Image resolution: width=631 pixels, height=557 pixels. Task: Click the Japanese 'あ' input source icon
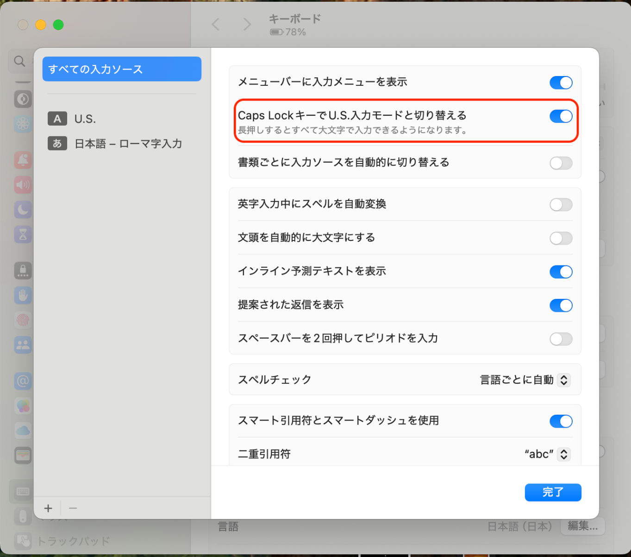[x=57, y=144]
